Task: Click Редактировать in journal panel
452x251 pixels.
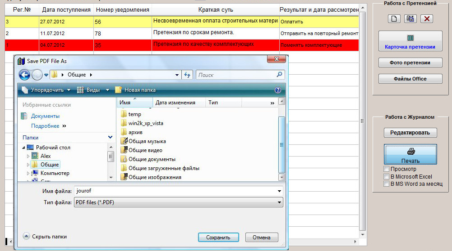Action: [x=410, y=133]
